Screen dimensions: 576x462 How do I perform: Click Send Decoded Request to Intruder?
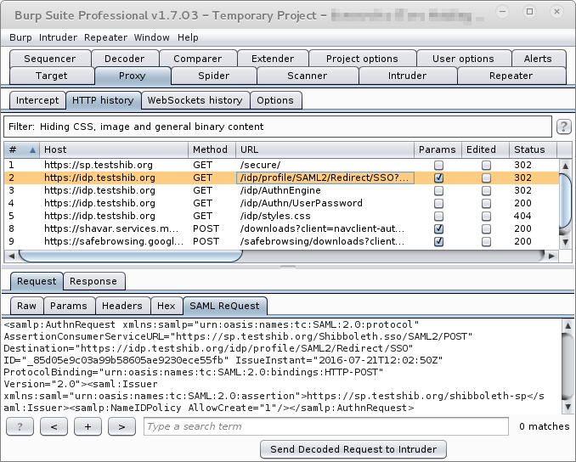pos(353,449)
